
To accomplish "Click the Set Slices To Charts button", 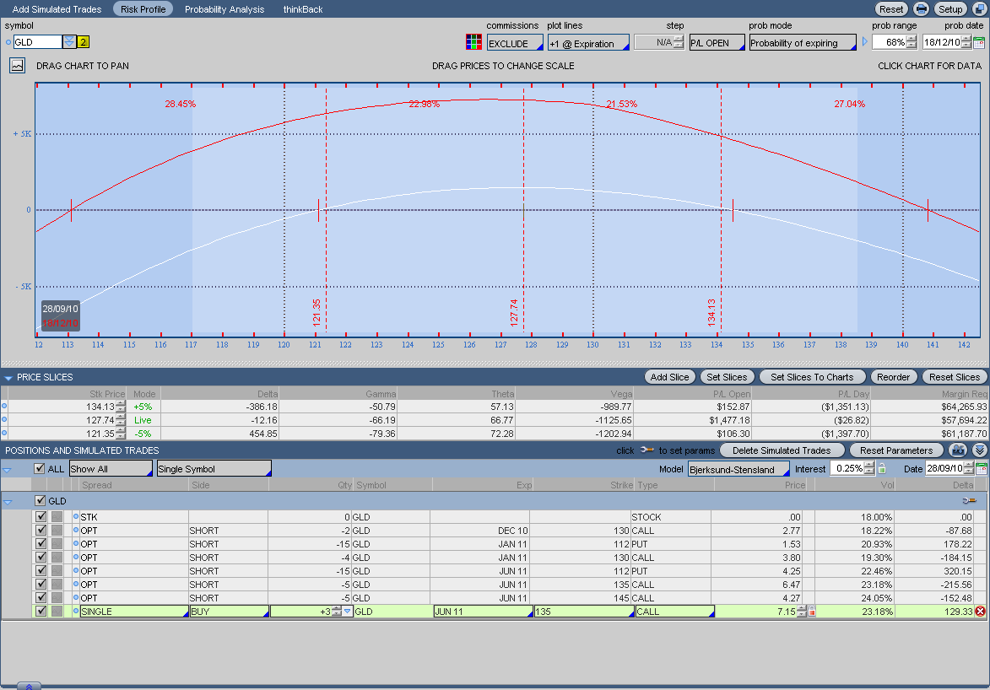I will (x=812, y=377).
